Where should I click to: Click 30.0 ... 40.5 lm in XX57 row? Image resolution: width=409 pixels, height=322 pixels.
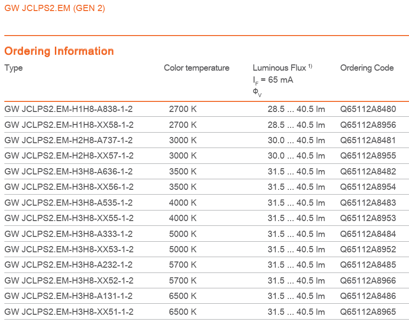pos(296,156)
